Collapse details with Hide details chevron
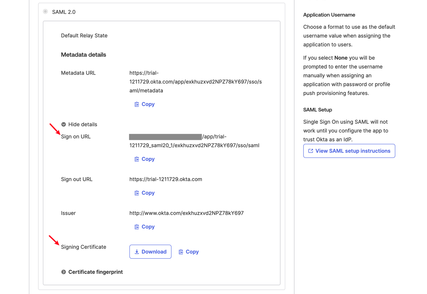The height and width of the screenshot is (294, 427). (x=63, y=125)
